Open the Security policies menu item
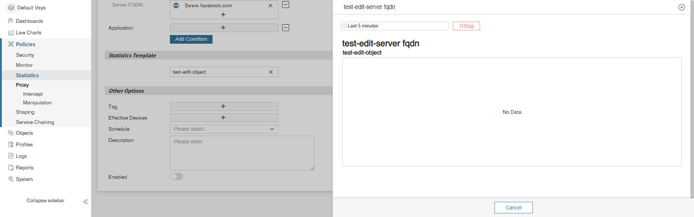Screen dimensions: 694x217 25,55
